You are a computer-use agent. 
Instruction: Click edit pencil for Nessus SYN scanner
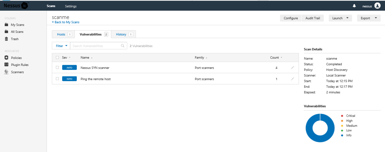[x=292, y=68]
